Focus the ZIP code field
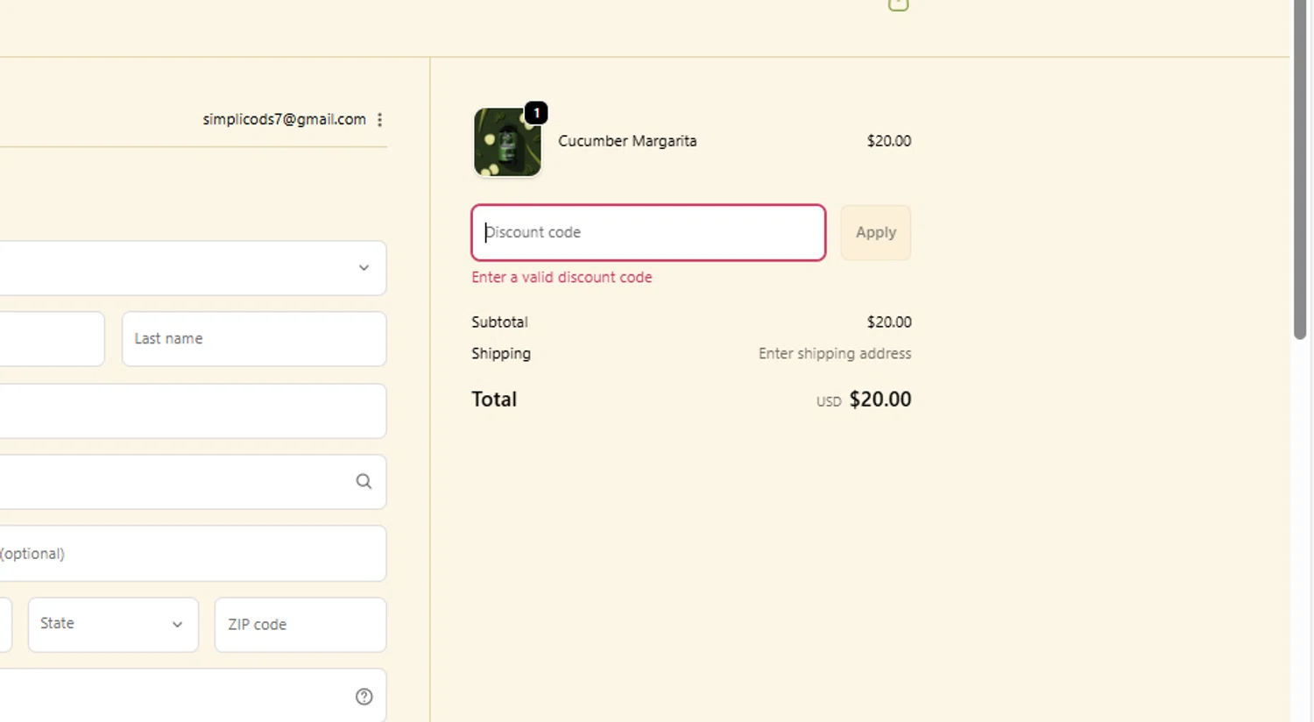1314x722 pixels. coord(300,625)
